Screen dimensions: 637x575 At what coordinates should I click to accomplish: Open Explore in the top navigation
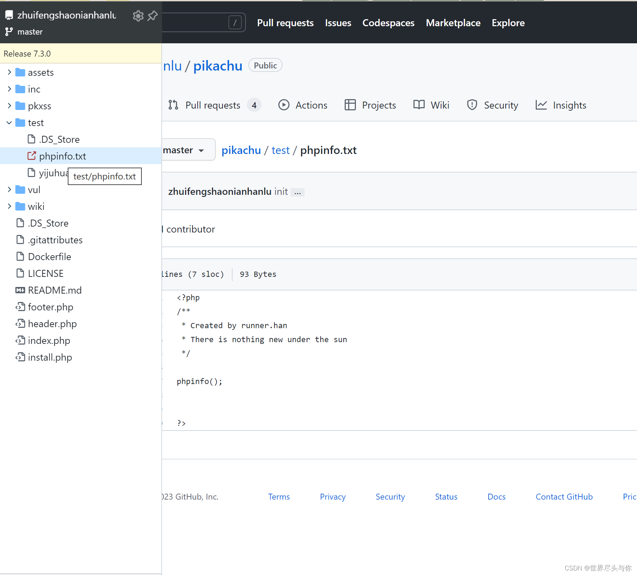point(508,23)
